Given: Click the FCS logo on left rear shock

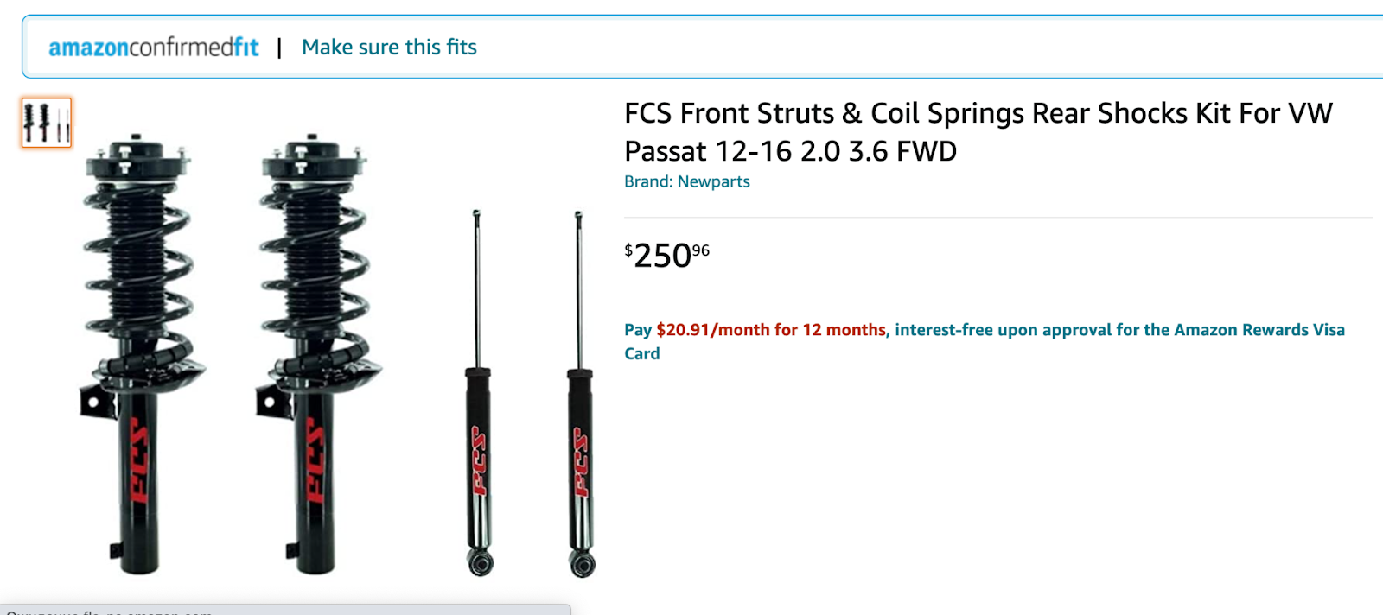Looking at the screenshot, I should tap(478, 460).
